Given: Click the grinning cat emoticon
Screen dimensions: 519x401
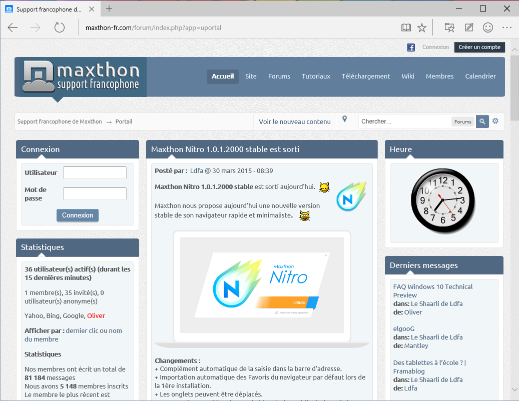Looking at the screenshot, I should [x=304, y=216].
